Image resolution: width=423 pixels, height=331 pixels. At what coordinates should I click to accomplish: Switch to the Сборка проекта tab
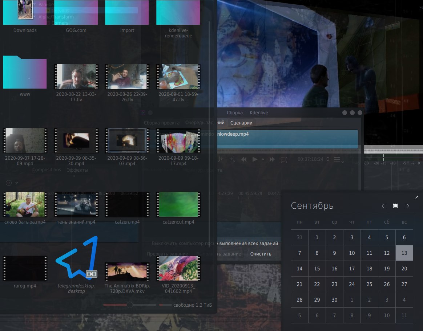162,123
